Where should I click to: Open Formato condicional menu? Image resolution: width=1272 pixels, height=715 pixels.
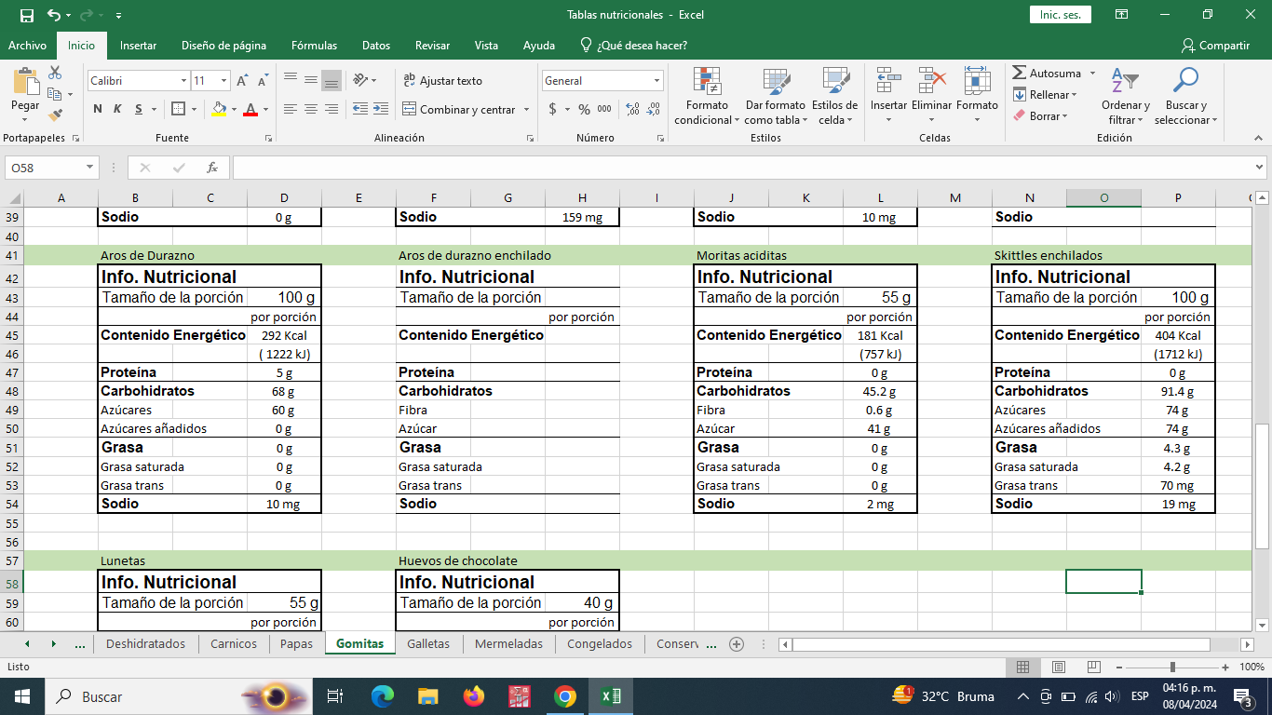[x=707, y=96]
